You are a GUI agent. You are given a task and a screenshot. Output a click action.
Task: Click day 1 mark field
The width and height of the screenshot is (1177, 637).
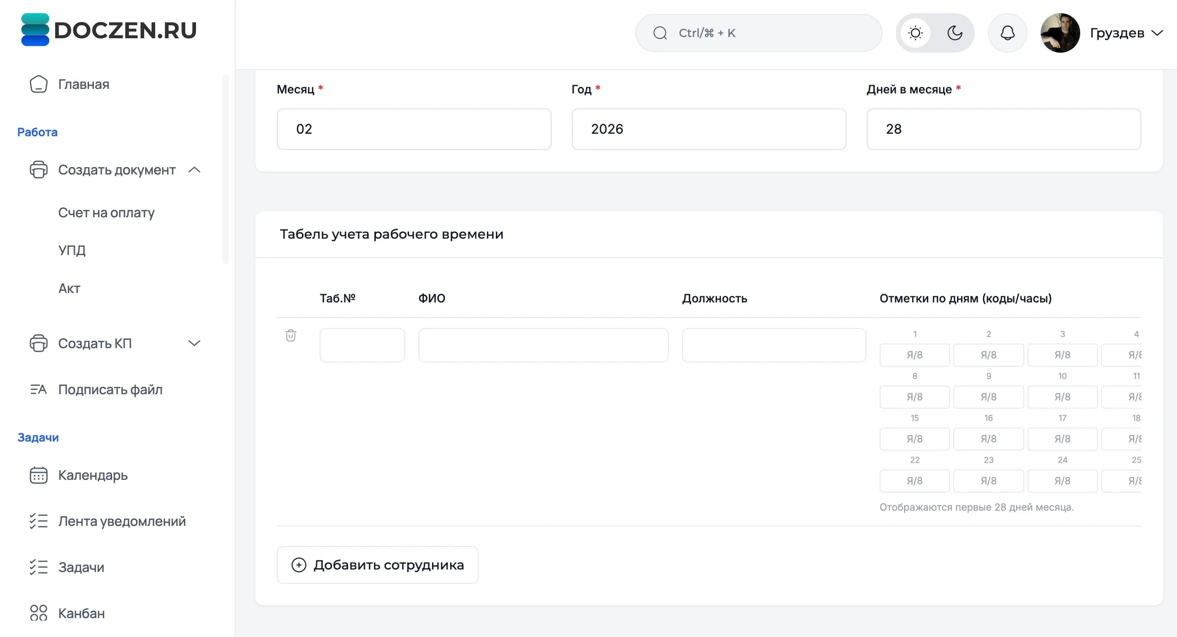pos(914,355)
